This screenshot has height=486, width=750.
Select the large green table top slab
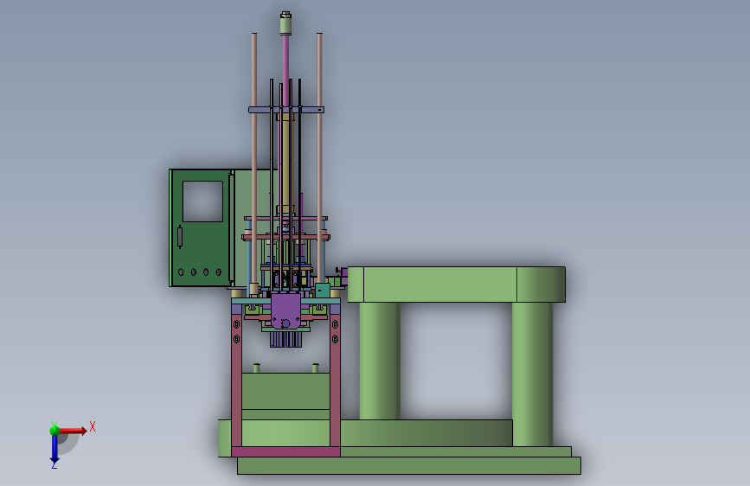click(456, 285)
